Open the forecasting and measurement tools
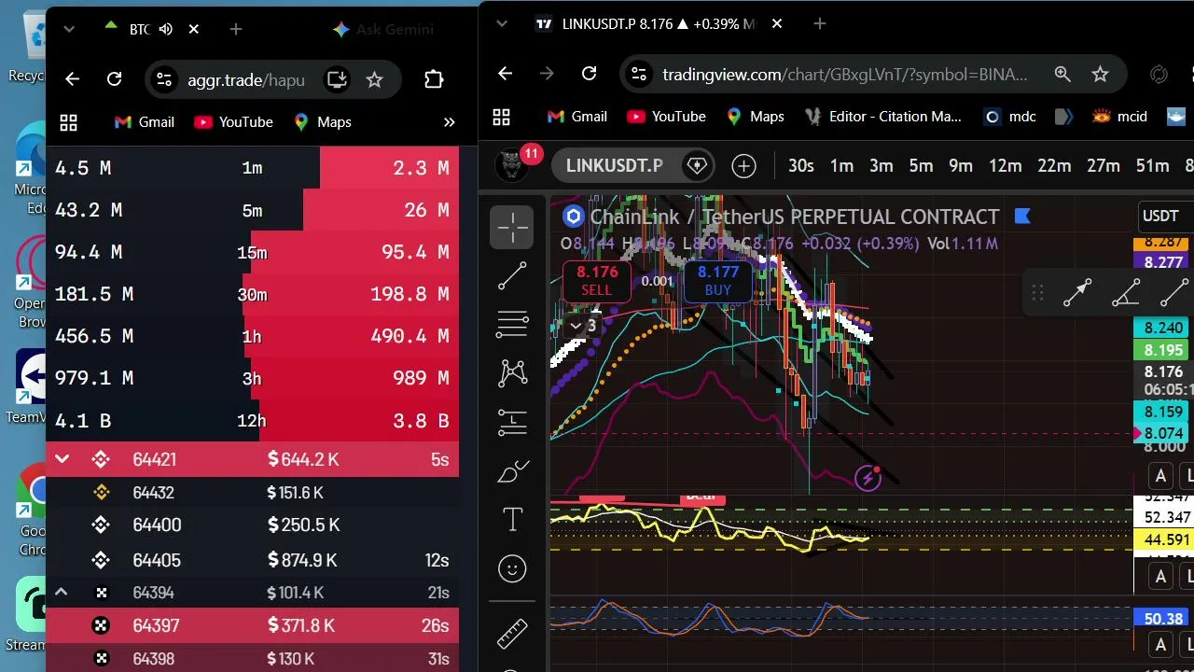Image resolution: width=1194 pixels, height=672 pixels. [512, 423]
